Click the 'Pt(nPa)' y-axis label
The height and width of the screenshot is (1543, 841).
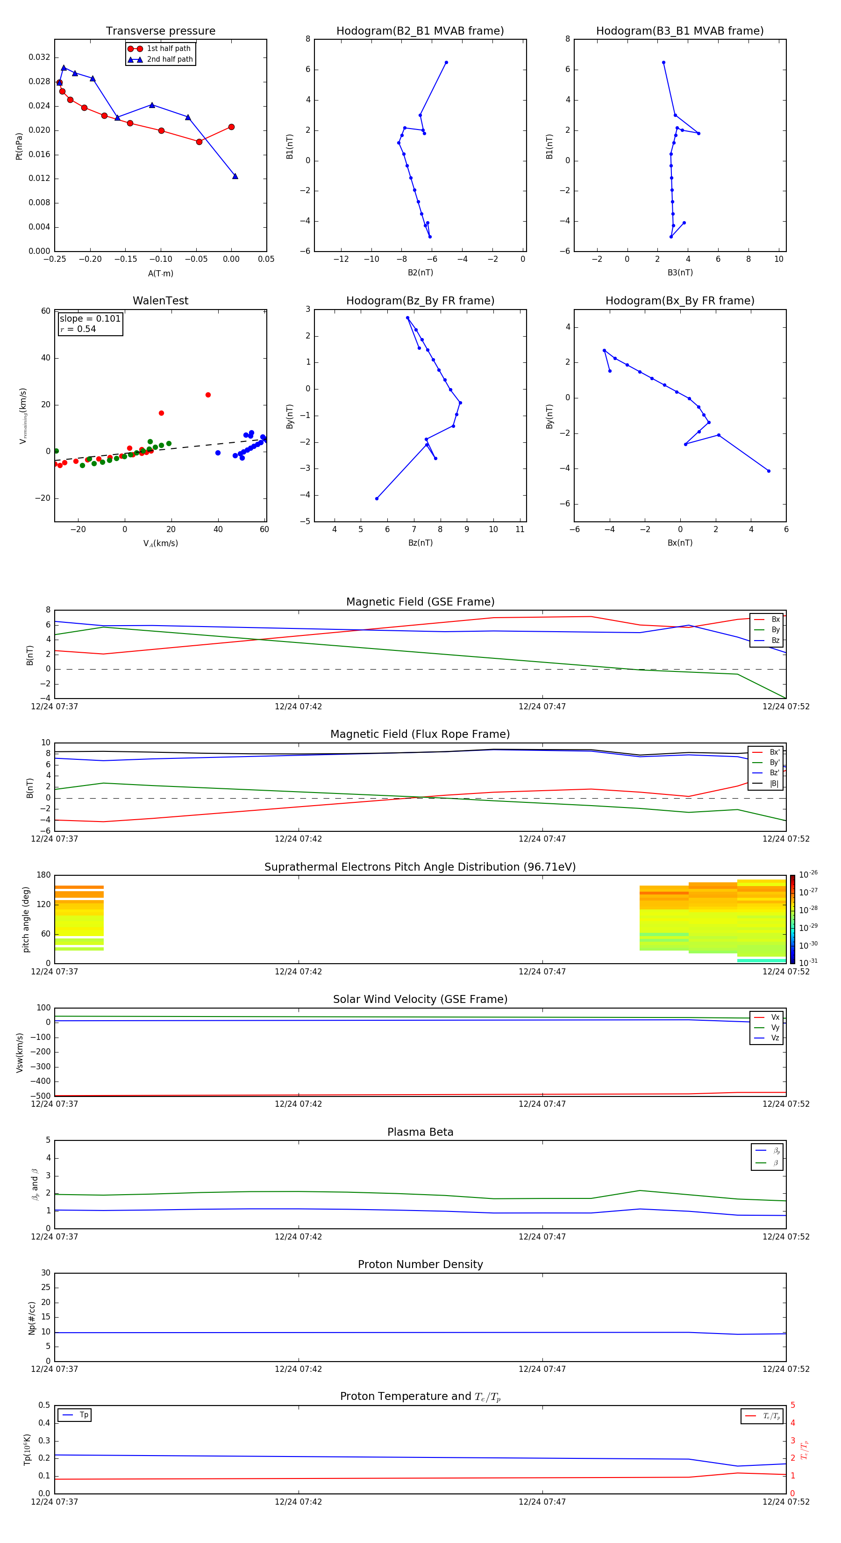(19, 146)
